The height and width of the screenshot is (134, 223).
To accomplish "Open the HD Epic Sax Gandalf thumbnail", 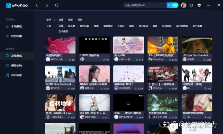I will point(197,45).
